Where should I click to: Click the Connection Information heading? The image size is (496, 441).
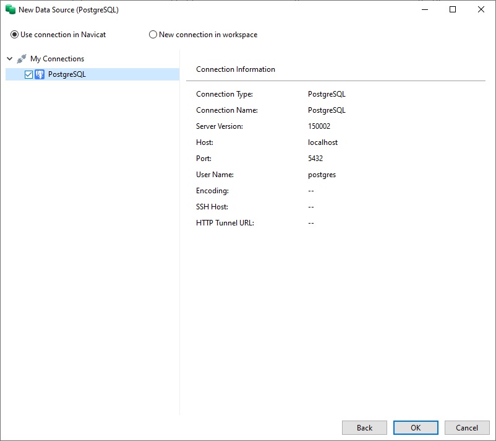point(236,69)
